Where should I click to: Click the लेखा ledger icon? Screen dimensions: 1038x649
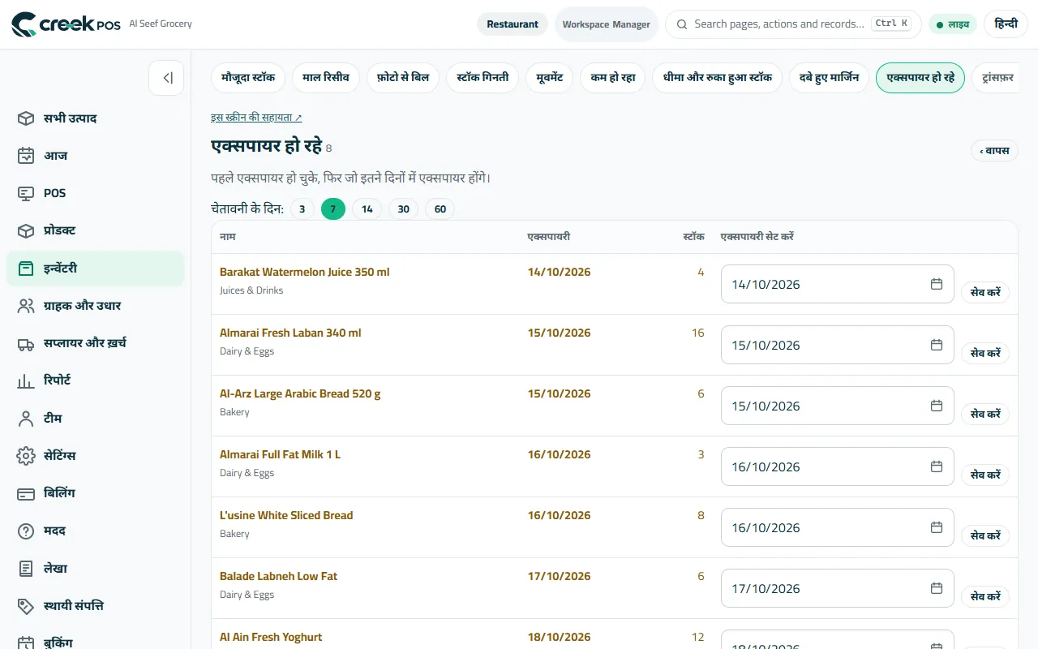click(26, 568)
